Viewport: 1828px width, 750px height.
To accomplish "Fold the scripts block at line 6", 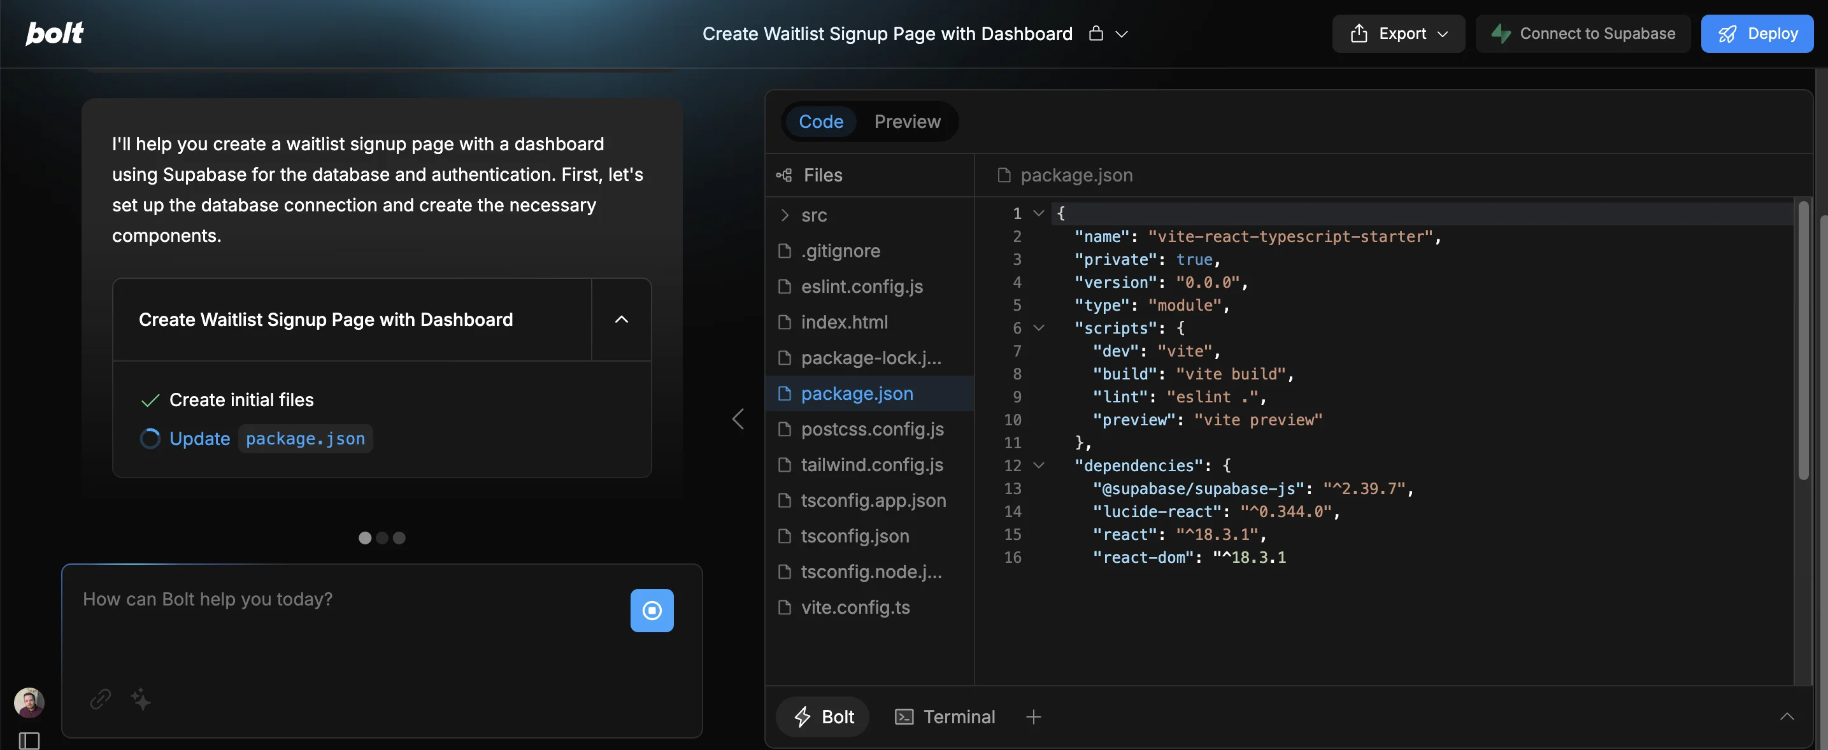I will pos(1039,328).
